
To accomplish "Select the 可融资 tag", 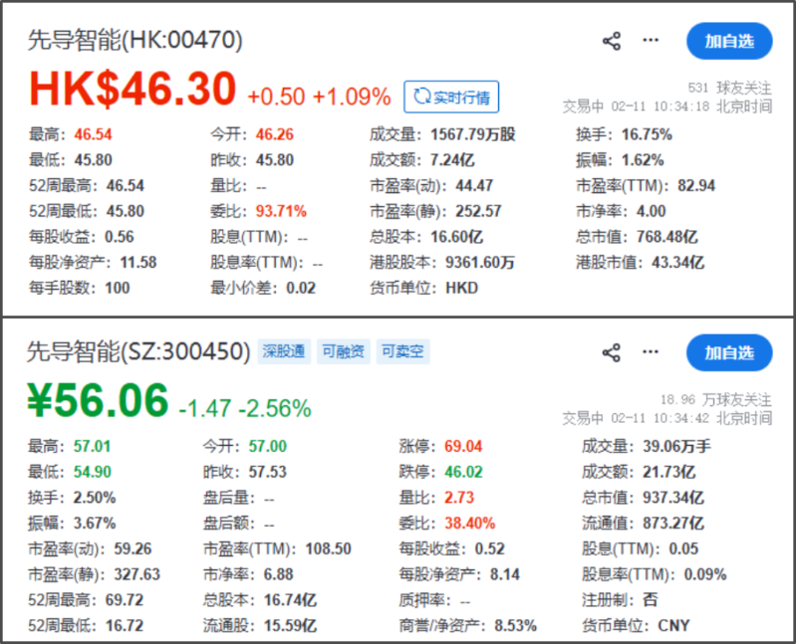I will point(343,351).
